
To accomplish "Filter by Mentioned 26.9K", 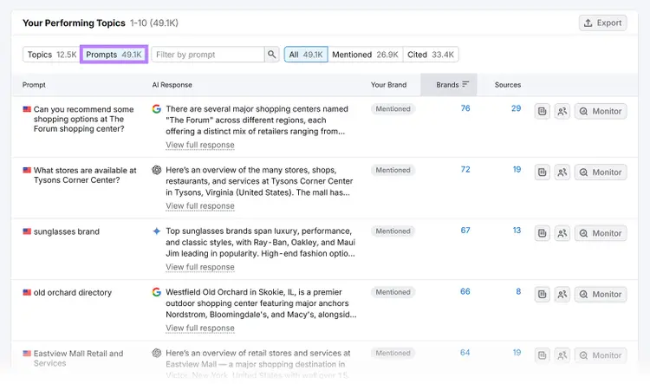I will click(x=365, y=55).
